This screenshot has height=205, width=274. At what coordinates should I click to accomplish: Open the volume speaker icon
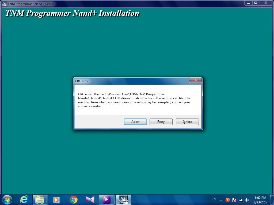click(x=247, y=200)
